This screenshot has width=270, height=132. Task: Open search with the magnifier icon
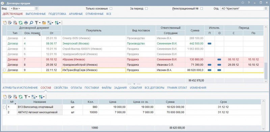[x=31, y=23]
